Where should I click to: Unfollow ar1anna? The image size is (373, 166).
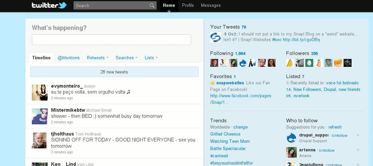click(327, 150)
